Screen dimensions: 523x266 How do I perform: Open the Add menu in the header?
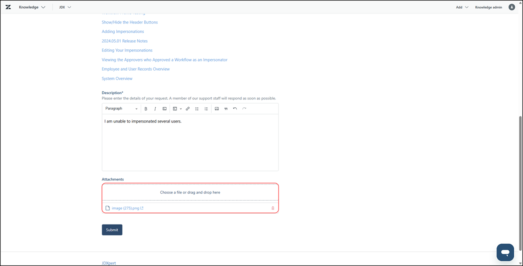point(462,7)
